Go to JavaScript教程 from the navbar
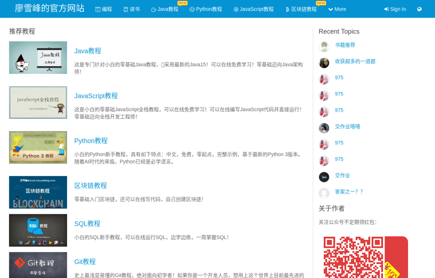Image resolution: width=435 pixels, height=278 pixels. click(254, 9)
